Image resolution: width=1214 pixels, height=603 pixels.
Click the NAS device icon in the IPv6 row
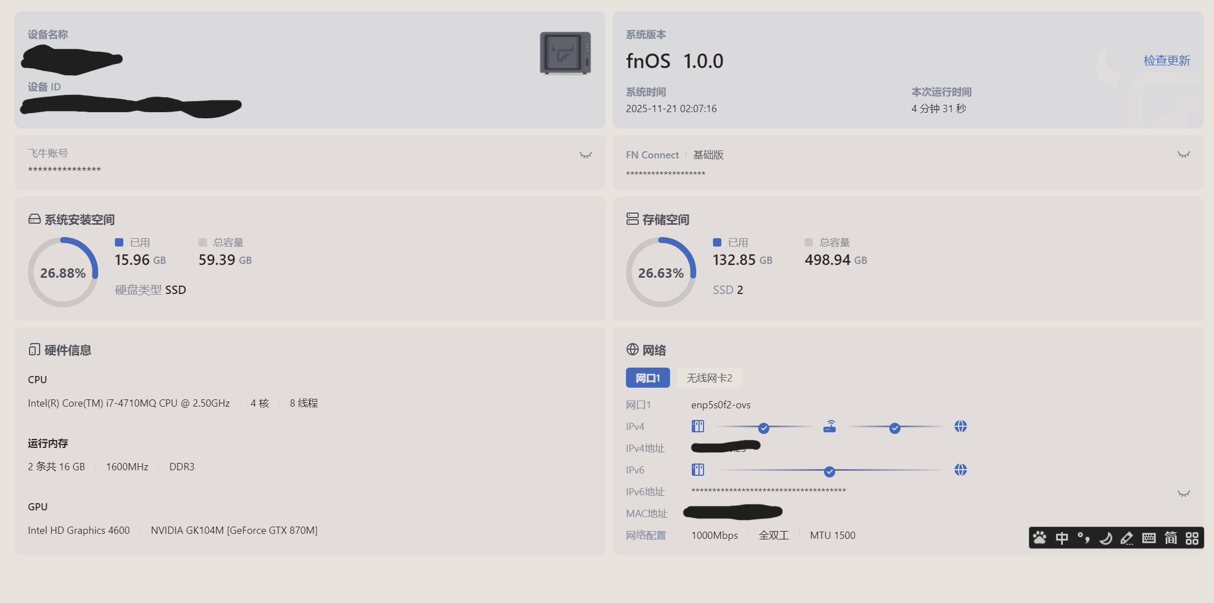[698, 470]
